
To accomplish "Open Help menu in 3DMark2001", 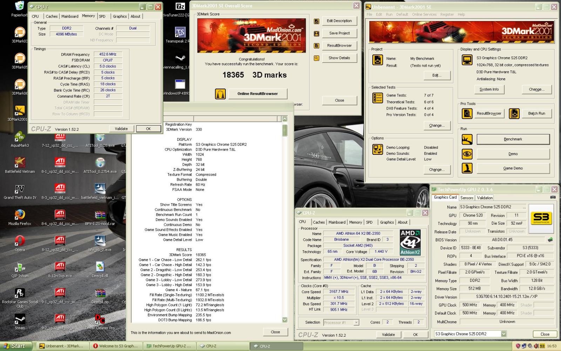I will [461, 14].
